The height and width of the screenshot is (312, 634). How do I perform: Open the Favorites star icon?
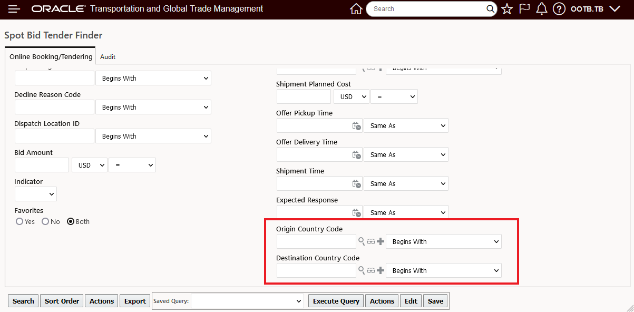pos(507,9)
